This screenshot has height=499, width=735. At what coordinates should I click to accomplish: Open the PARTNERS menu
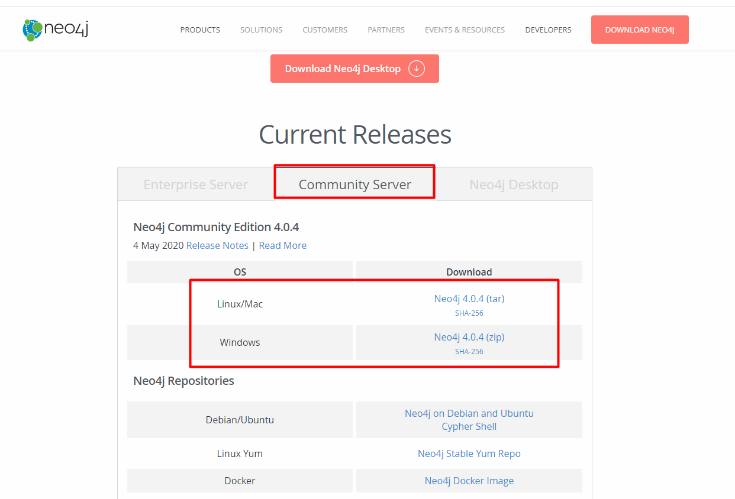point(386,30)
